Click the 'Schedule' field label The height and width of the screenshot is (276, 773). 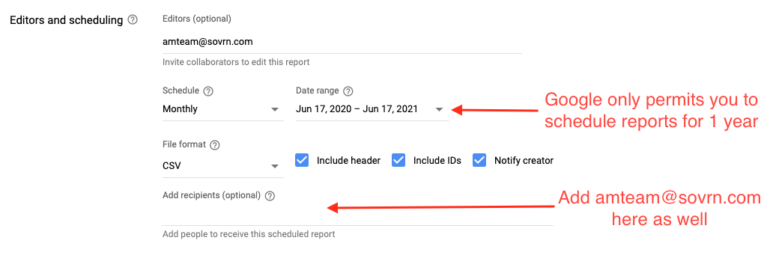181,91
